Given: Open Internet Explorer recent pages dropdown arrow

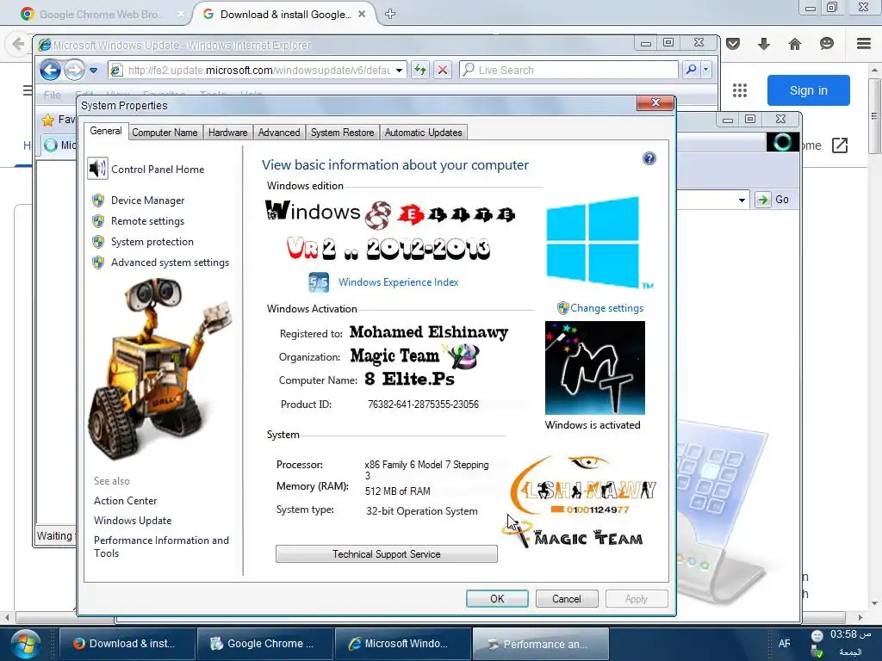Looking at the screenshot, I should (x=93, y=71).
